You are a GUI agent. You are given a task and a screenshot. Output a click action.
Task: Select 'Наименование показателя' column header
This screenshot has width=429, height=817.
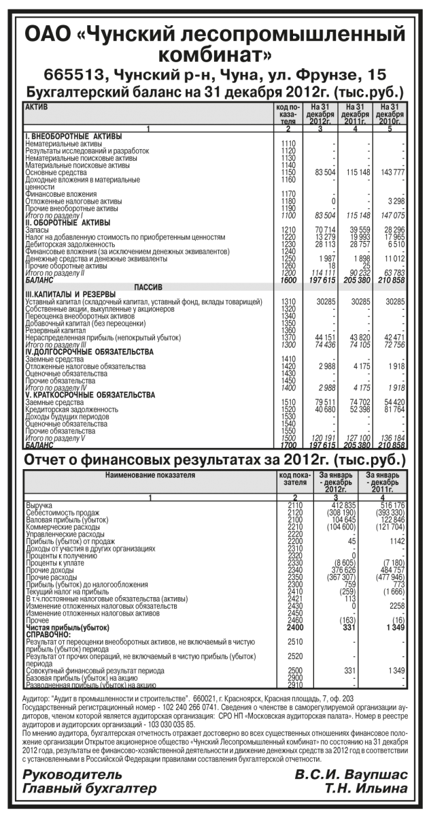150,475
